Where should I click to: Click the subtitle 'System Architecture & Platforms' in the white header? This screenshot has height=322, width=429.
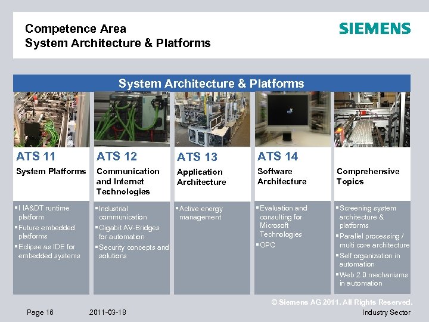(117, 44)
